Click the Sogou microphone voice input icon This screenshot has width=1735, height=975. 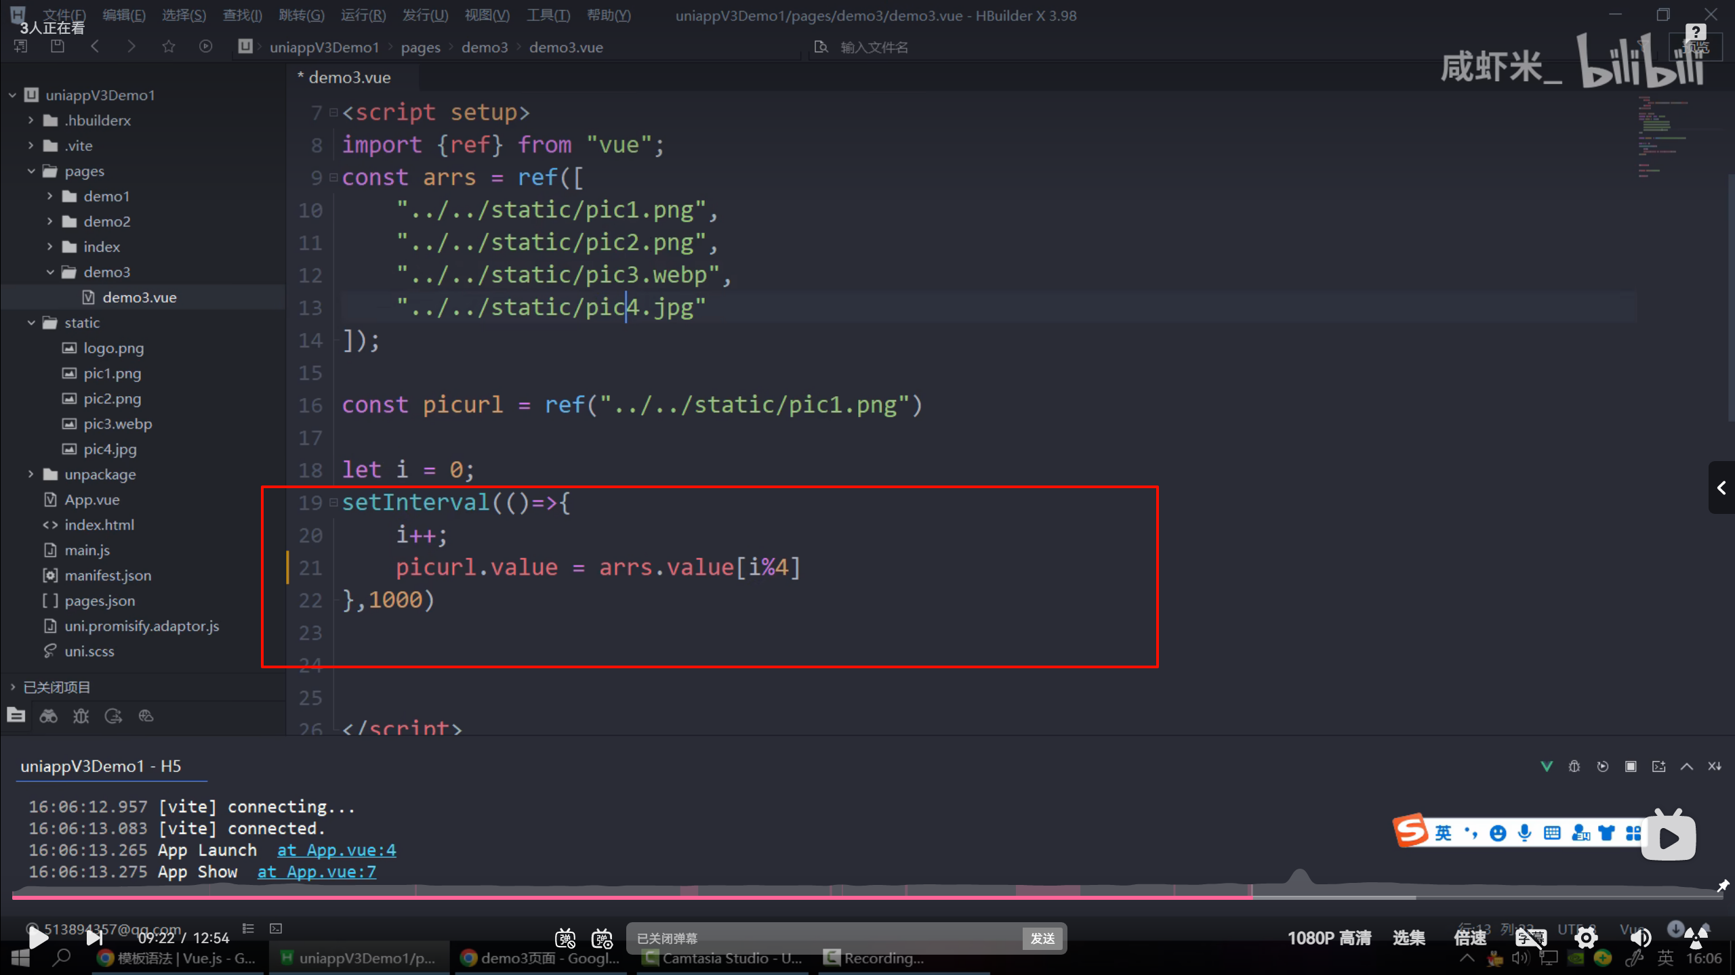click(1525, 833)
